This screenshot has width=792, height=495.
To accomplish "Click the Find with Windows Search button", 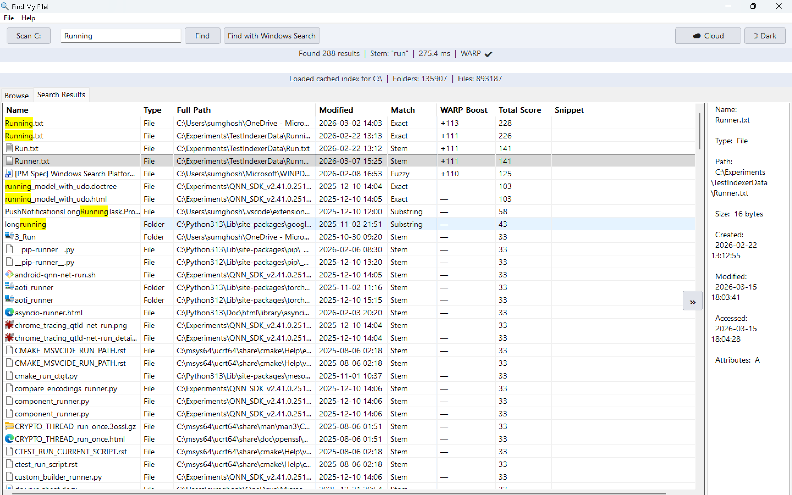I will pyautogui.click(x=271, y=36).
